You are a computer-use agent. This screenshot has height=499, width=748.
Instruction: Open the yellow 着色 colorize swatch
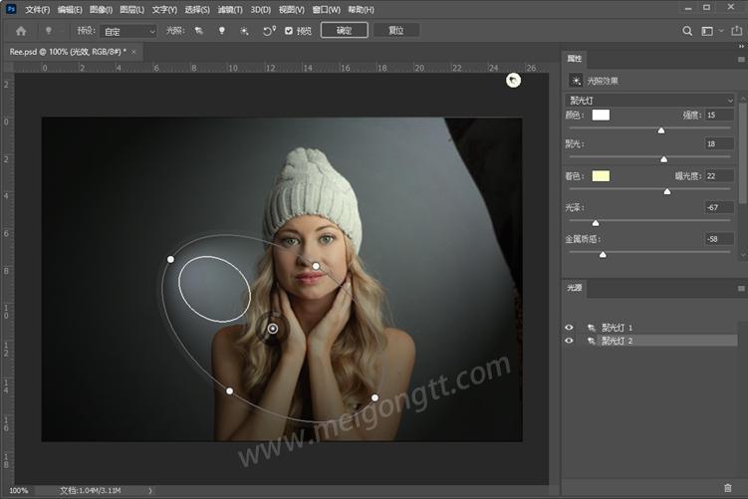[x=601, y=176]
